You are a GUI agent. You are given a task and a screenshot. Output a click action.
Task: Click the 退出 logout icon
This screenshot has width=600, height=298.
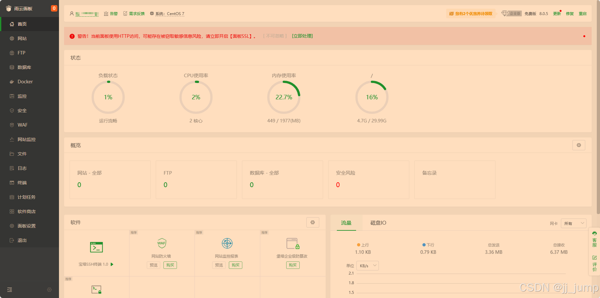12,240
